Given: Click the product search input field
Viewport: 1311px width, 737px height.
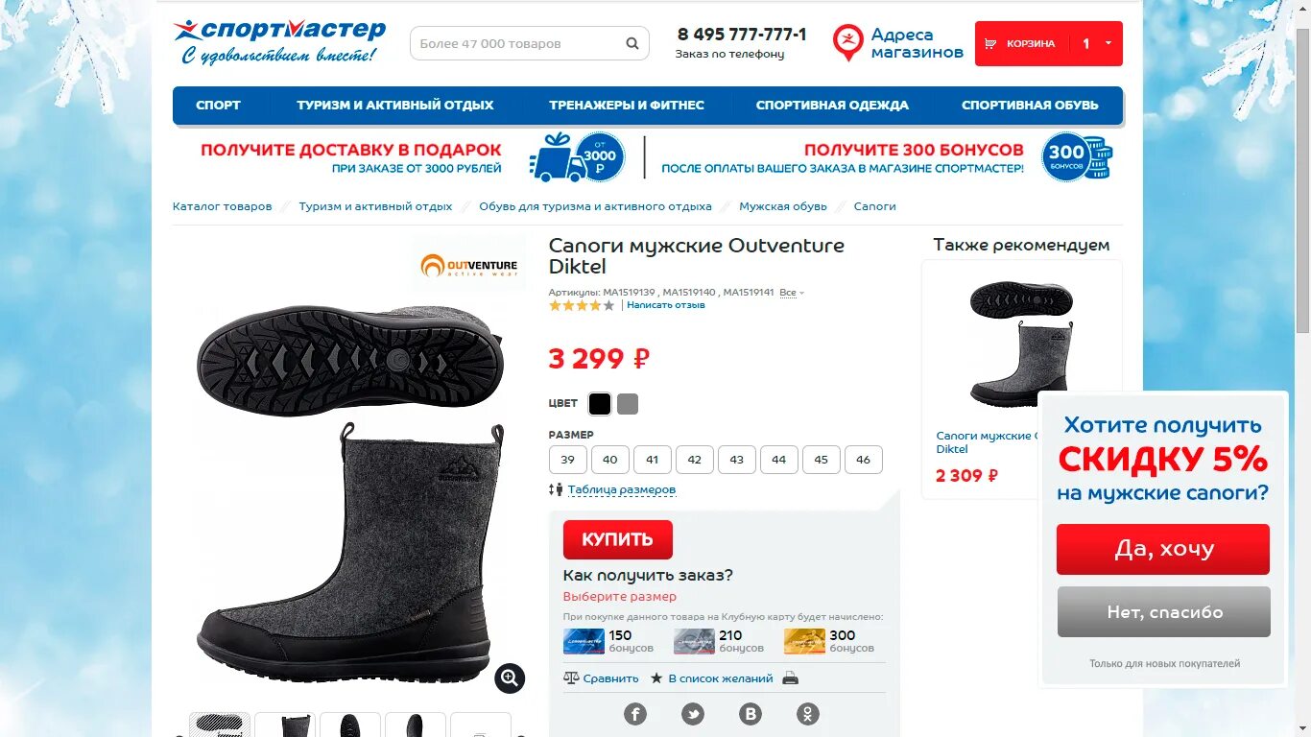Looking at the screenshot, I should pyautogui.click(x=519, y=43).
